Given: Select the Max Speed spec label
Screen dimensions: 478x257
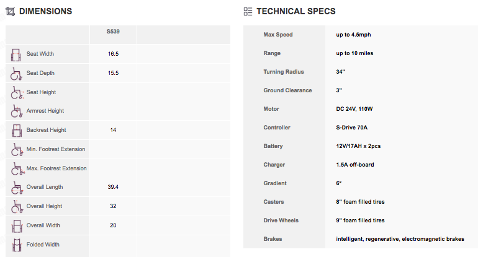Looking at the screenshot, I should [x=278, y=35].
